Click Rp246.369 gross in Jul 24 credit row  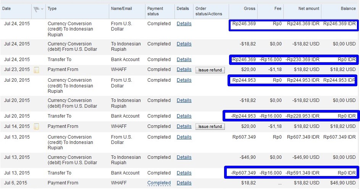click(244, 24)
